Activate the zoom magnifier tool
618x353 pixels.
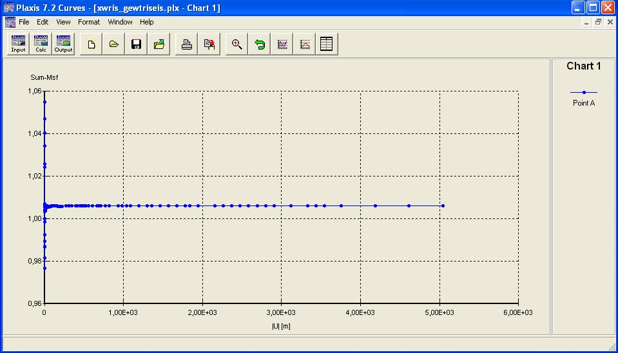tap(237, 44)
